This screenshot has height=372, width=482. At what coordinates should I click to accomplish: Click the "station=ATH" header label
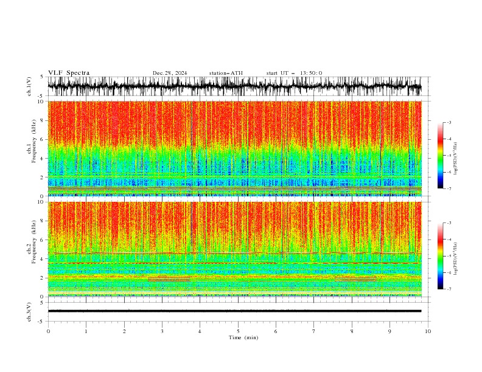(226, 73)
